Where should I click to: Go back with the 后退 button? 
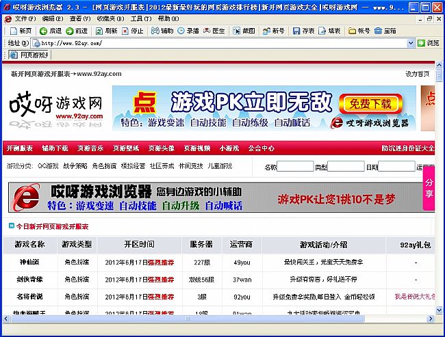coord(51,31)
